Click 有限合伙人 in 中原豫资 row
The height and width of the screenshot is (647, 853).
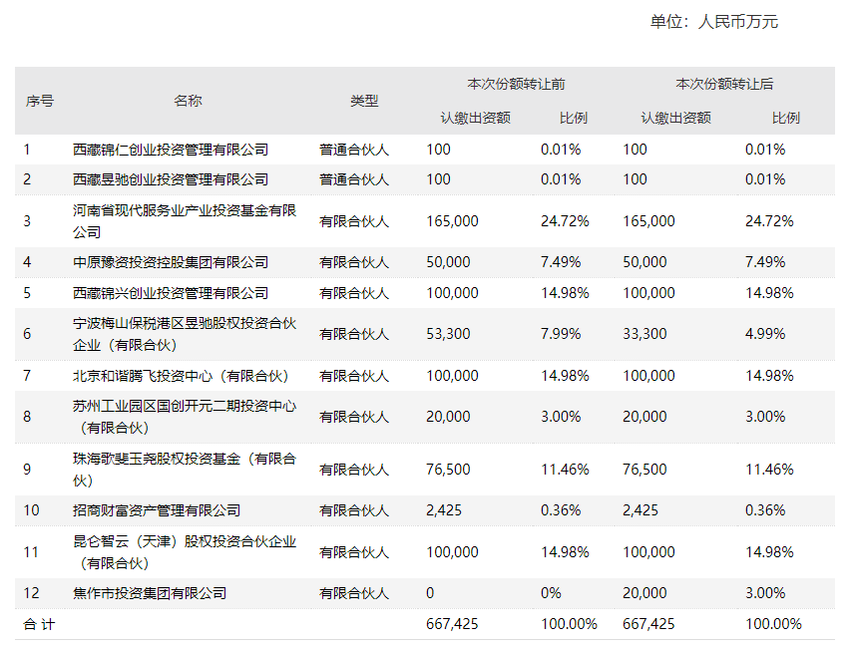coord(354,262)
